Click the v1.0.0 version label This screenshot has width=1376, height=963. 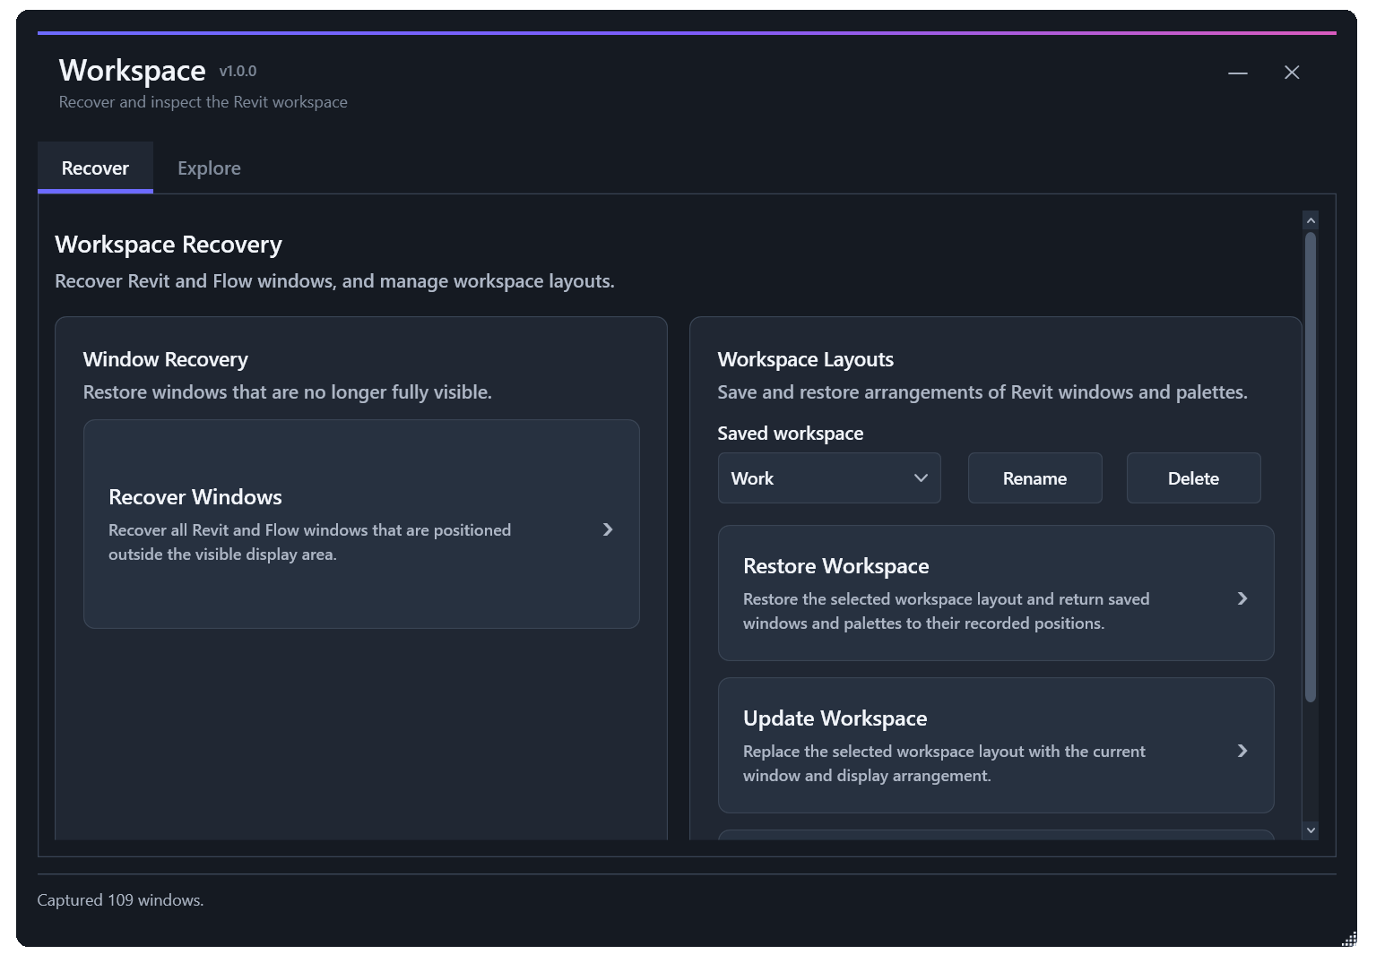(x=238, y=71)
